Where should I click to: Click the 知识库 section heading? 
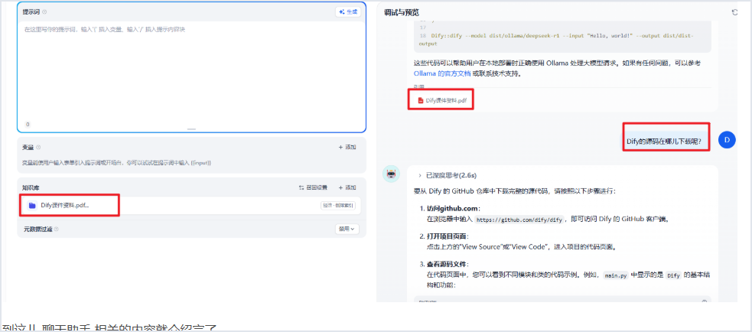click(29, 187)
